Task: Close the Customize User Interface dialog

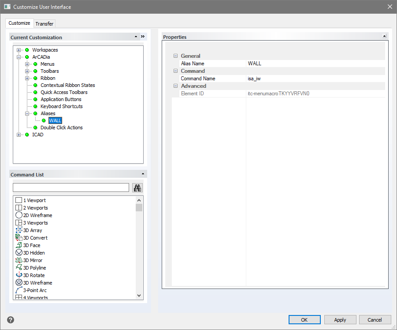Action: click(x=390, y=7)
